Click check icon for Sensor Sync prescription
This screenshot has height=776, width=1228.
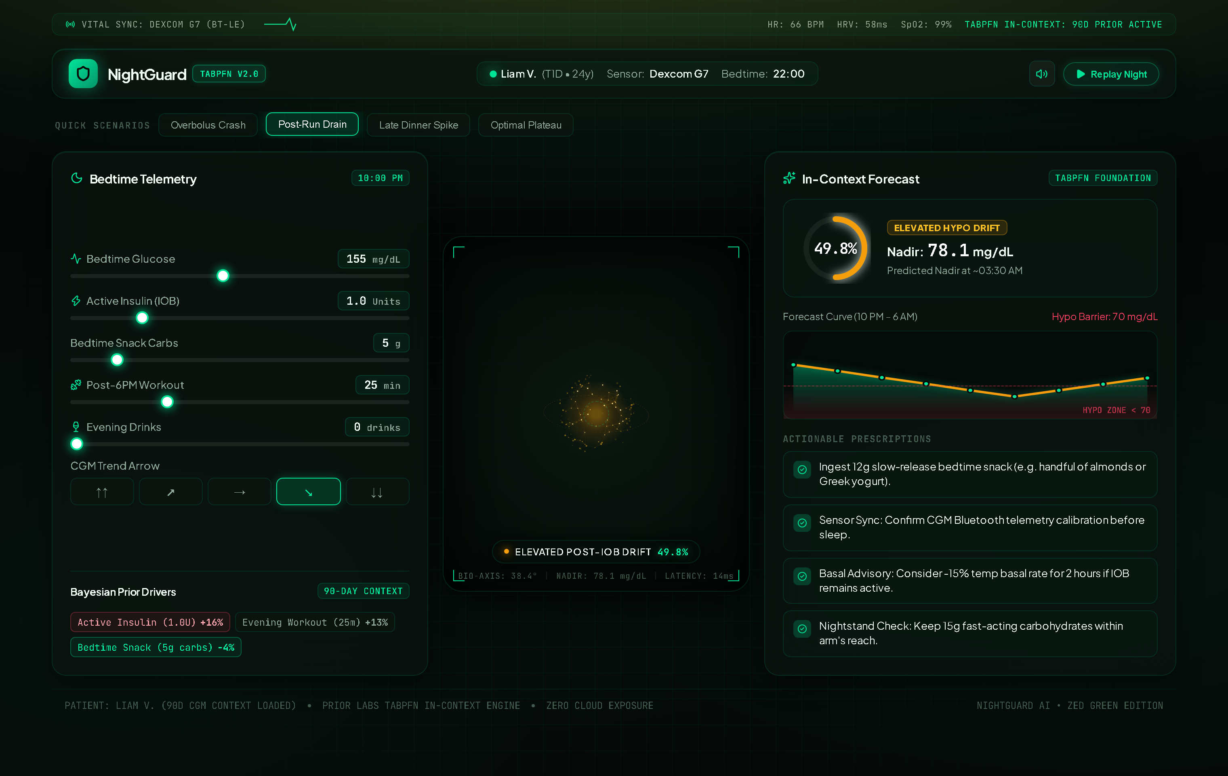[802, 523]
